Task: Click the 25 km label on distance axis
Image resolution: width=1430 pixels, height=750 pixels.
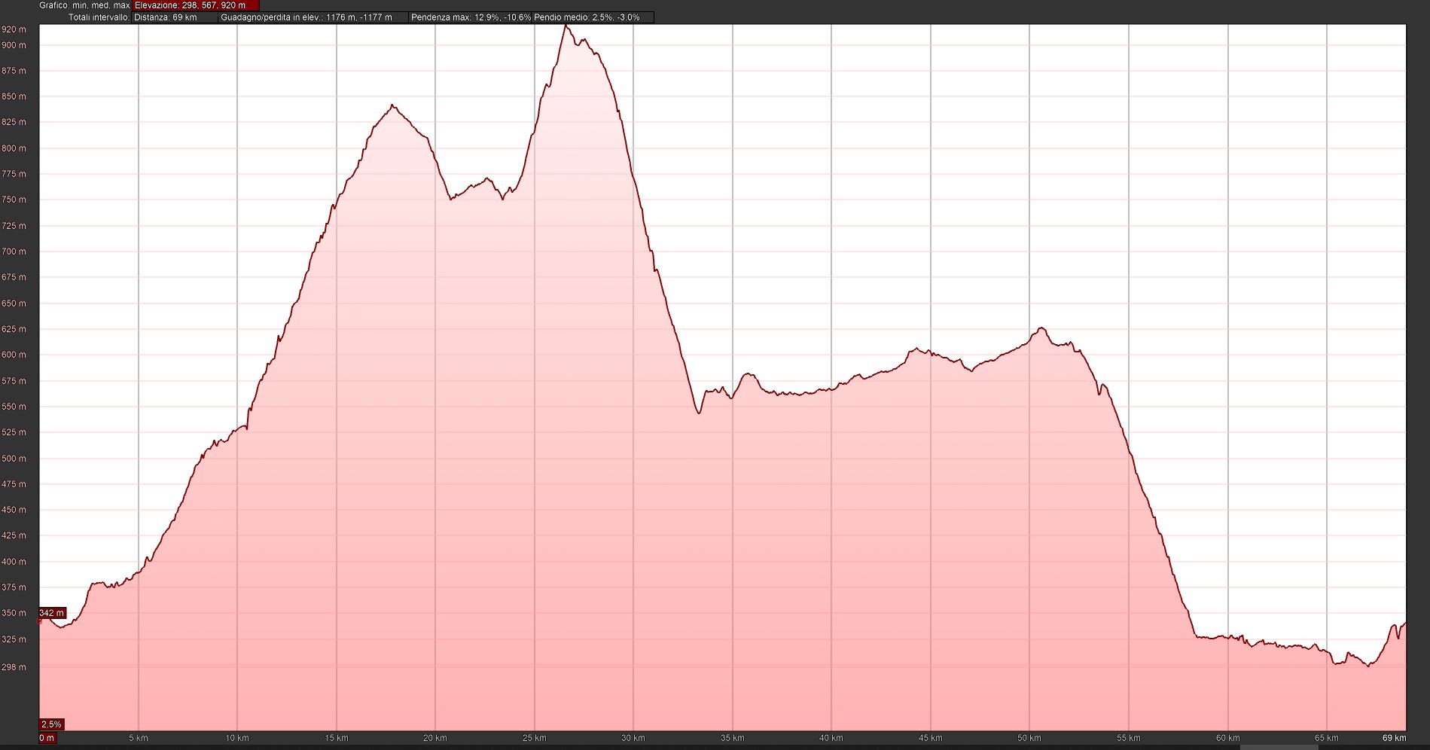Action: [x=534, y=738]
